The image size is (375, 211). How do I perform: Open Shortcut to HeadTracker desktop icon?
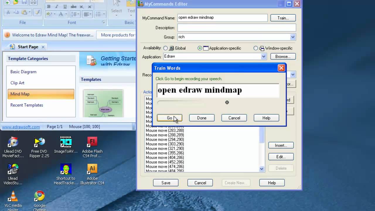(66, 174)
